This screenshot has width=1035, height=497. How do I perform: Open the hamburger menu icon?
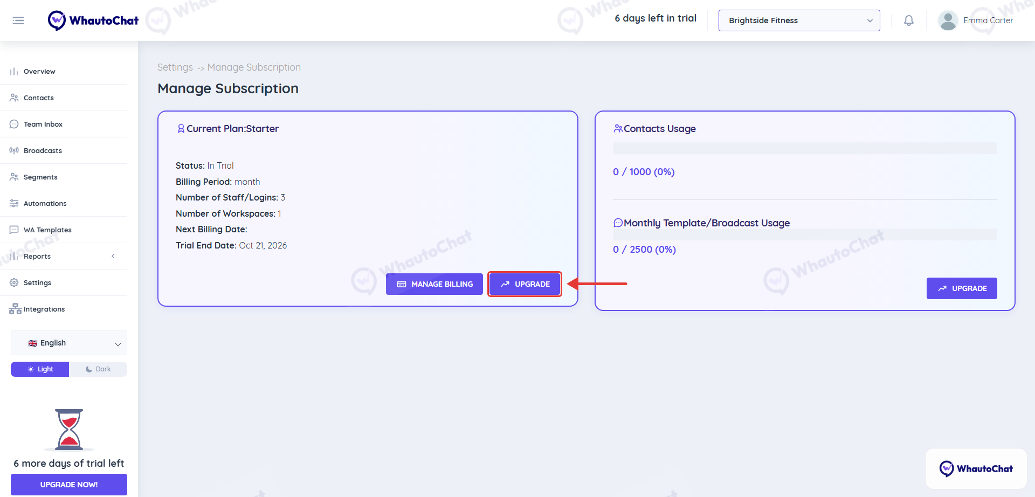18,20
